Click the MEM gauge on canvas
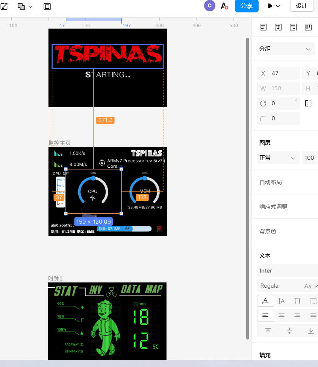The width and height of the screenshot is (318, 367). tap(145, 190)
